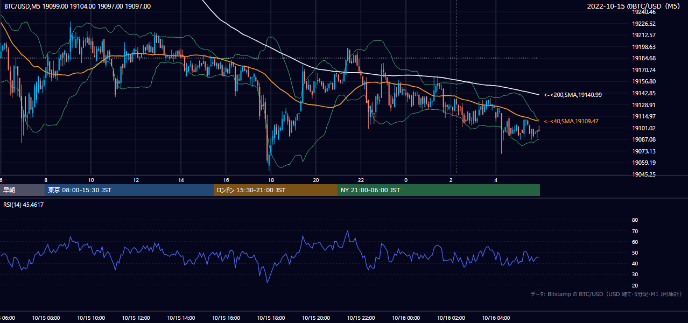Image resolution: width=688 pixels, height=323 pixels.
Task: Click price axis label 19087.08
Action: [644, 139]
